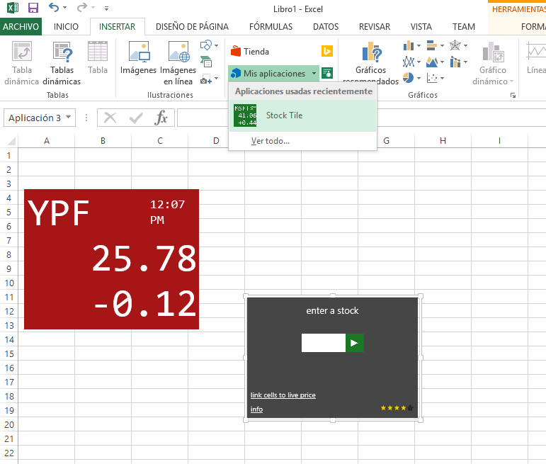This screenshot has height=464, width=546.
Task: Toggle the Mis aplicaciones dropdown arrow
Action: point(314,74)
